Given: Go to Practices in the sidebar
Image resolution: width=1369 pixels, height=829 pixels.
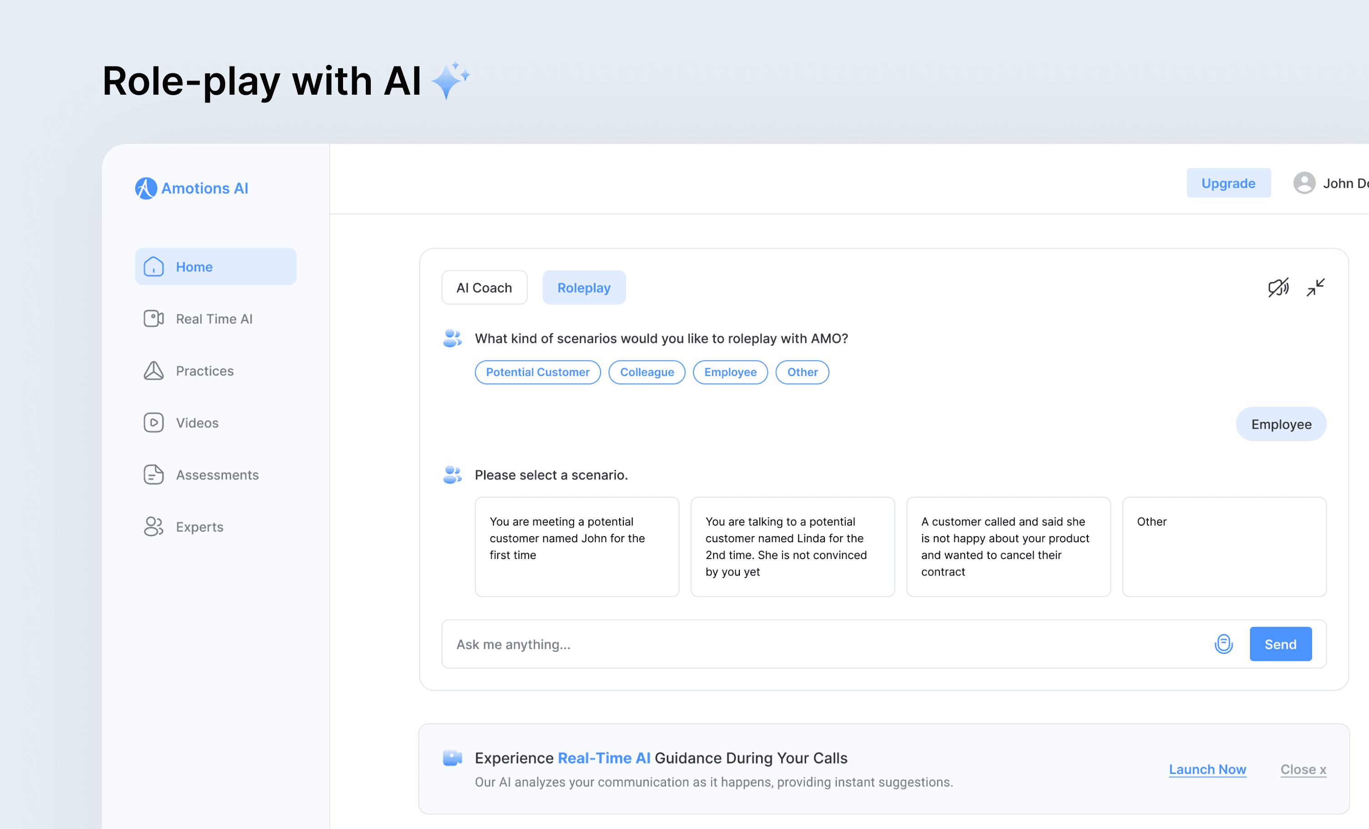Looking at the screenshot, I should click(204, 371).
